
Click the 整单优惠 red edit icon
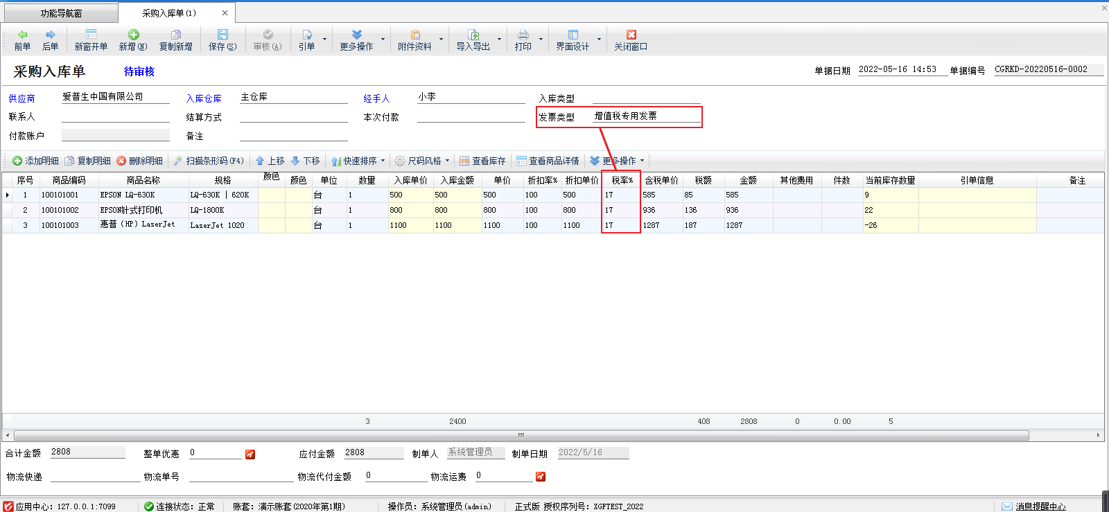click(x=250, y=454)
